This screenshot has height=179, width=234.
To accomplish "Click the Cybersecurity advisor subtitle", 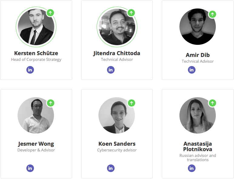I will click(117, 150).
